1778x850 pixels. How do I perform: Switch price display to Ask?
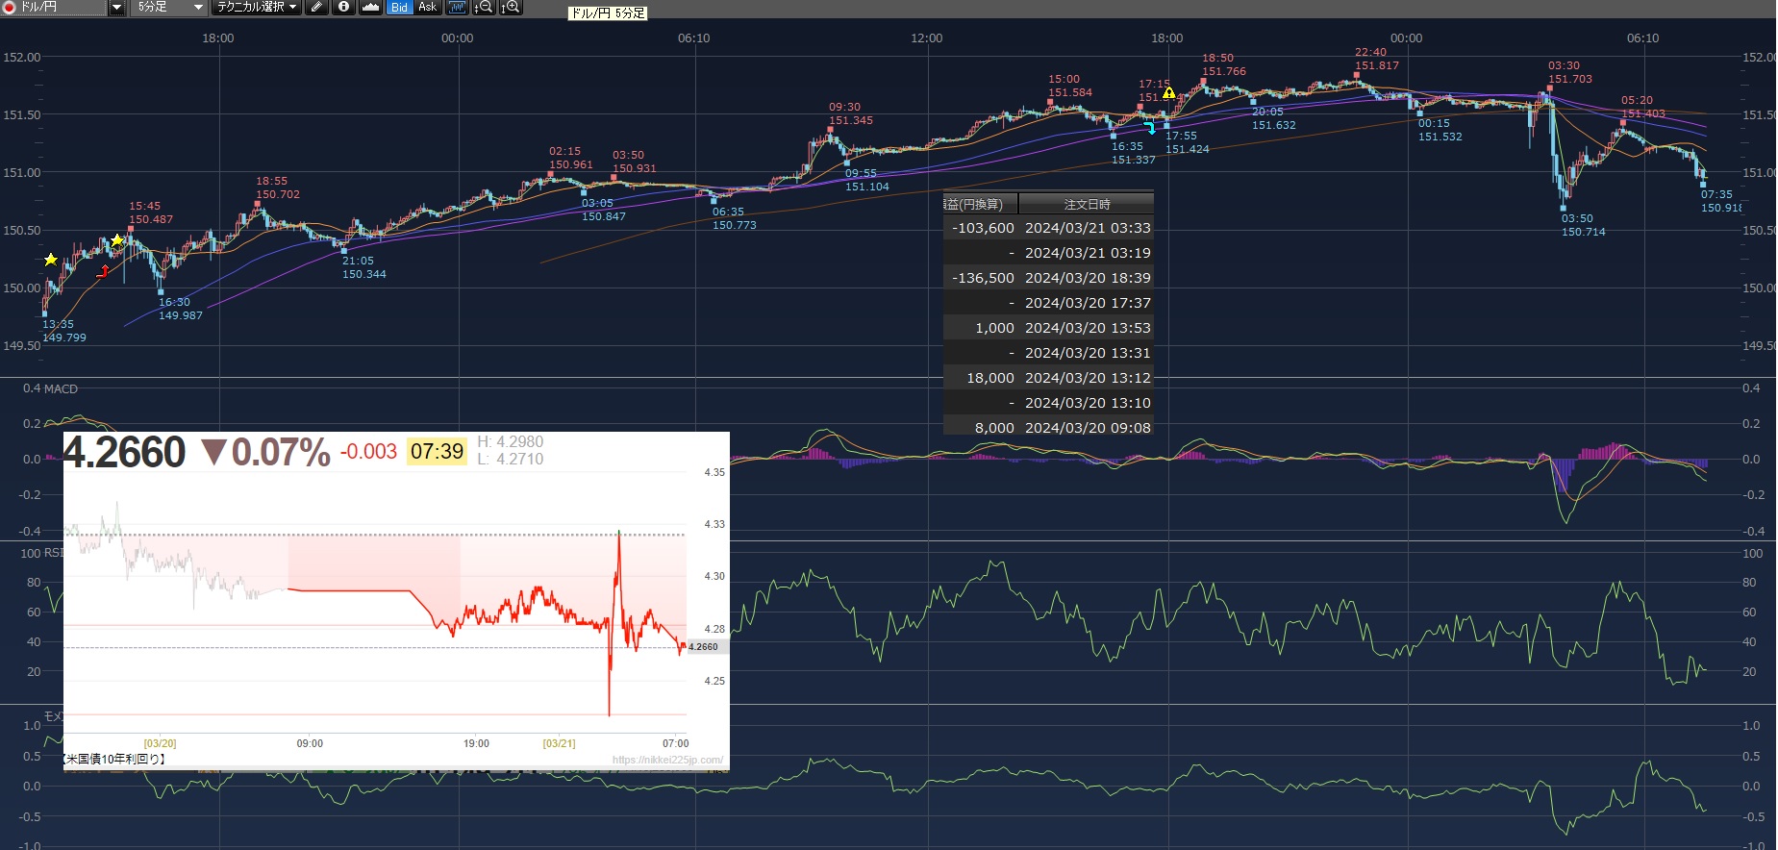[428, 7]
